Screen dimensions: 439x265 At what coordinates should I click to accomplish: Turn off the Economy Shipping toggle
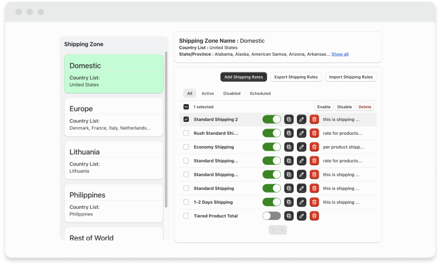coord(271,147)
